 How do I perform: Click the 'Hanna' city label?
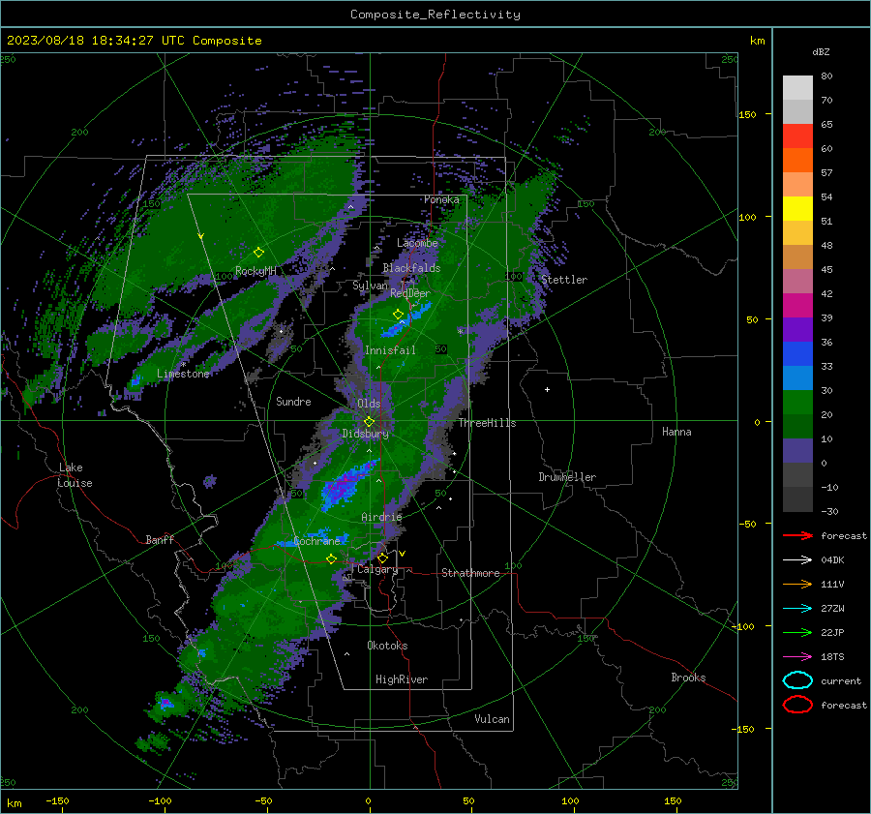pos(676,432)
